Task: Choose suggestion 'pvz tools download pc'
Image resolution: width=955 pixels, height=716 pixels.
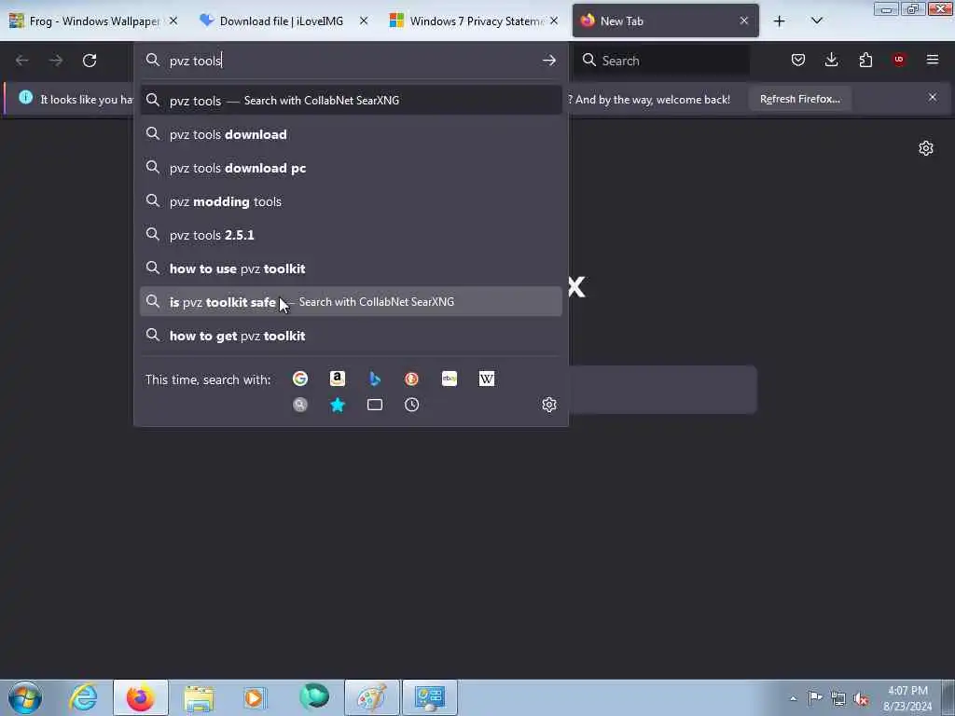Action: click(351, 168)
